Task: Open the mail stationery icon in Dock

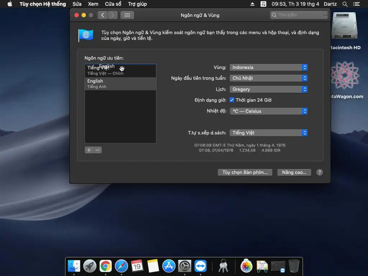Action: point(262,266)
